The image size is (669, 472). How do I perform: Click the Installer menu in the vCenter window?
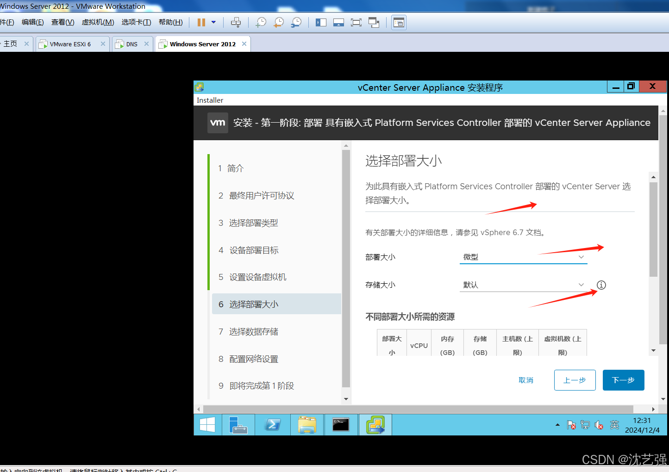(x=210, y=100)
